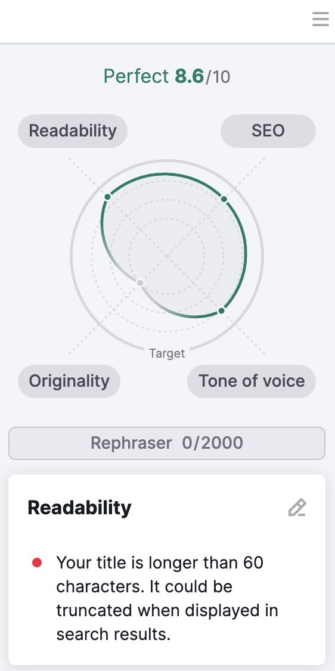This screenshot has height=671, width=335.
Task: Open the Rephraser 0/2000 button
Action: [x=167, y=443]
